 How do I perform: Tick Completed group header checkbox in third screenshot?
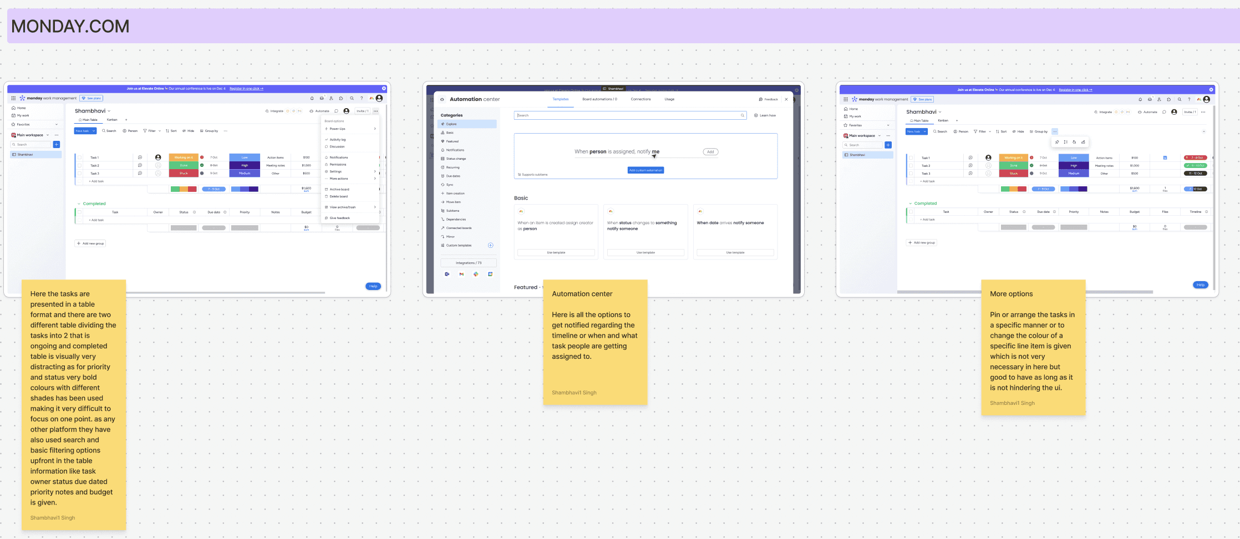tap(911, 211)
